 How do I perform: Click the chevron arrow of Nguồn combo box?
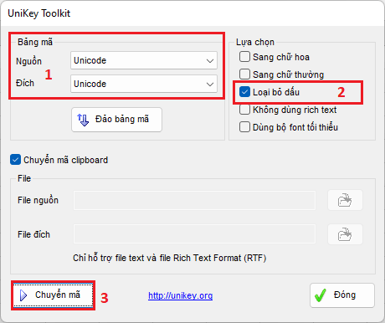click(x=210, y=60)
